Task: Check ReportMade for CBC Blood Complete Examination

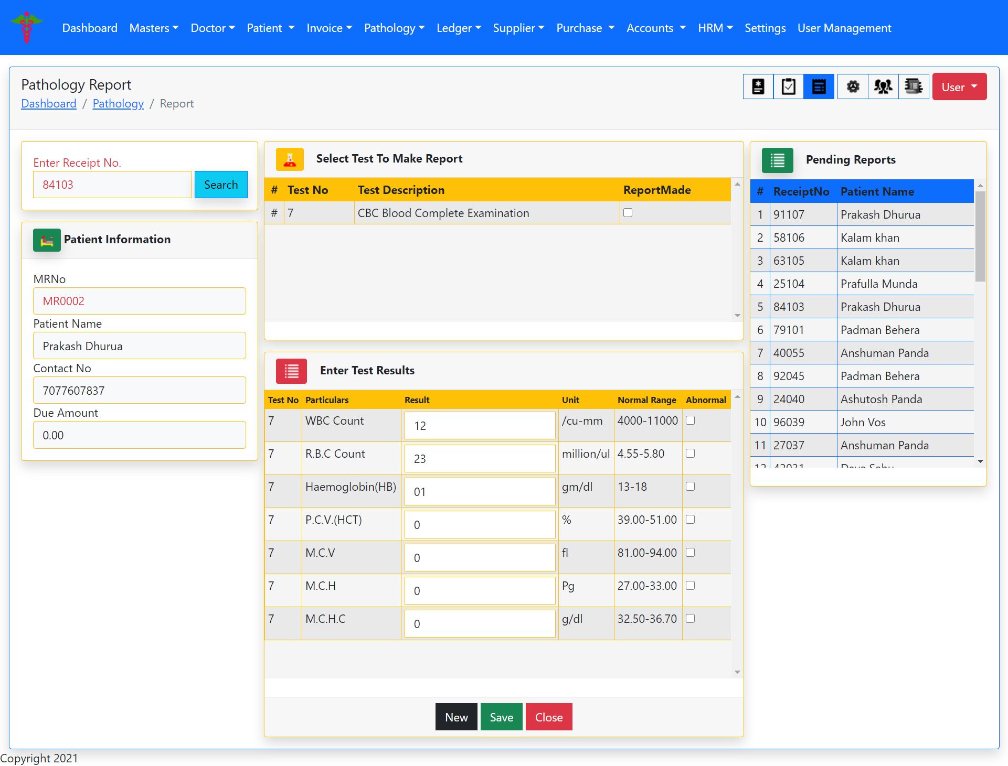Action: click(x=628, y=213)
